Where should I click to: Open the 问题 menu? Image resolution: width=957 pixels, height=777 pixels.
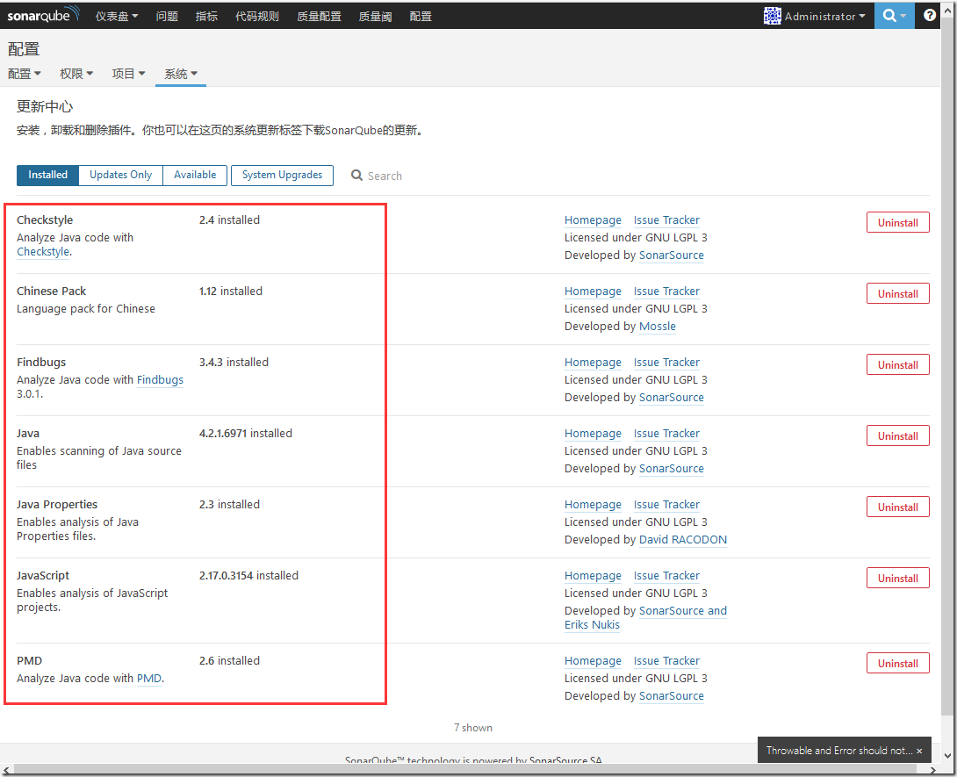167,17
